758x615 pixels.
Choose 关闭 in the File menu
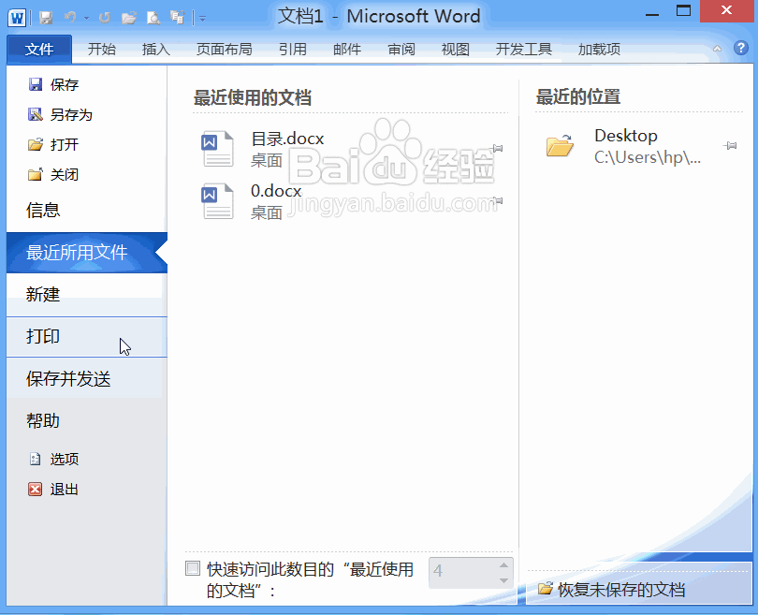pyautogui.click(x=53, y=175)
